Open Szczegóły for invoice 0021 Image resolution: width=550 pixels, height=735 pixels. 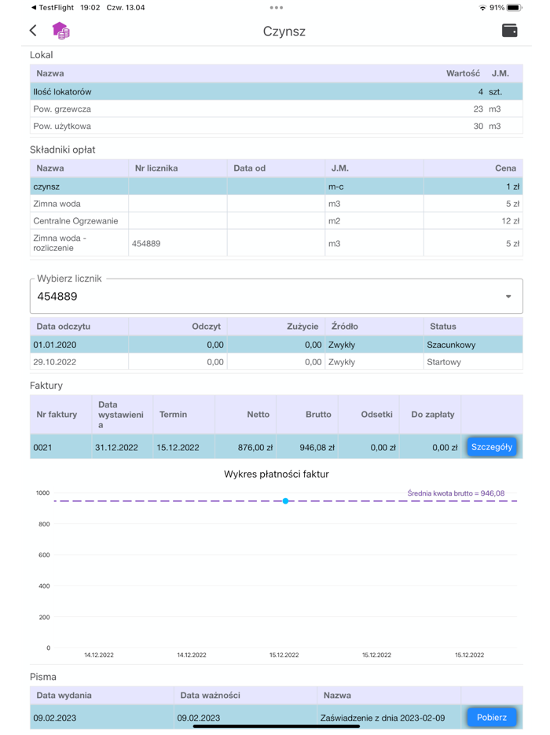click(x=492, y=447)
